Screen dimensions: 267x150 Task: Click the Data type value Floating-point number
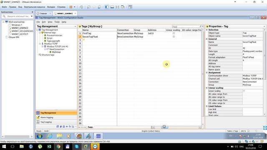[252, 51]
